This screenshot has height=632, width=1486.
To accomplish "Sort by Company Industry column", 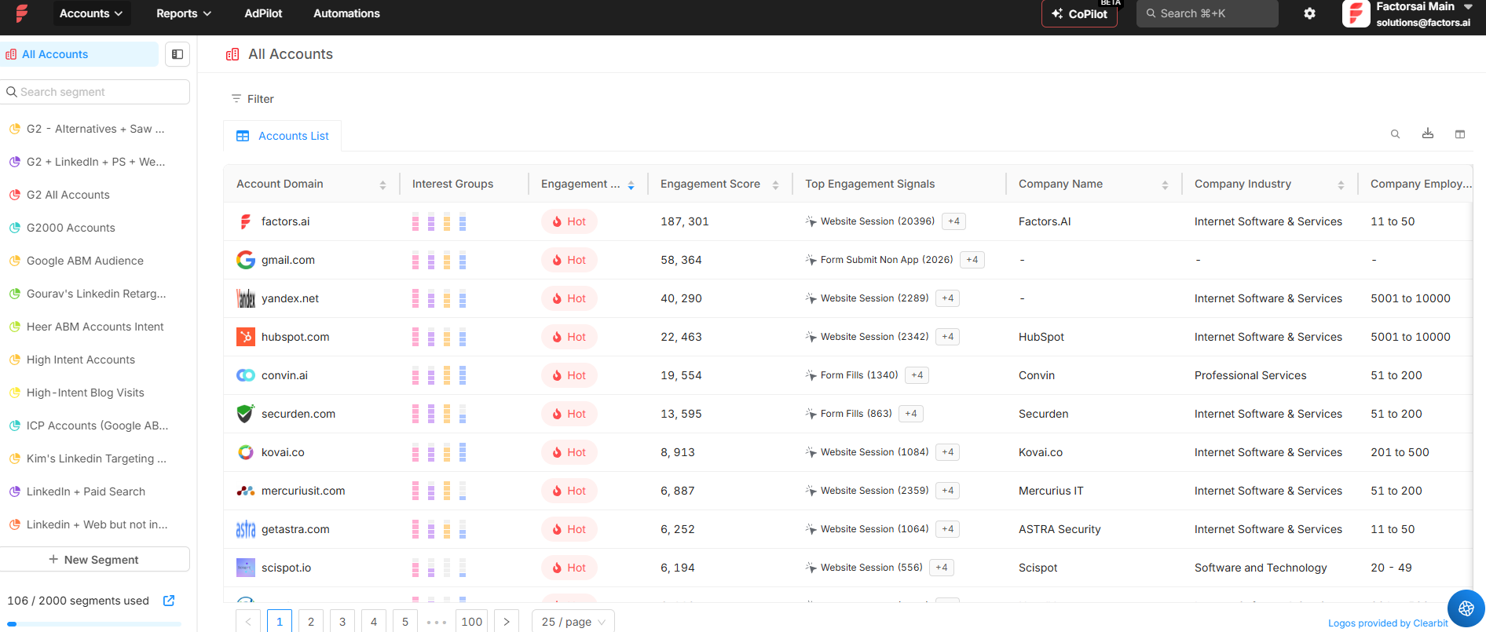I will tap(1341, 184).
